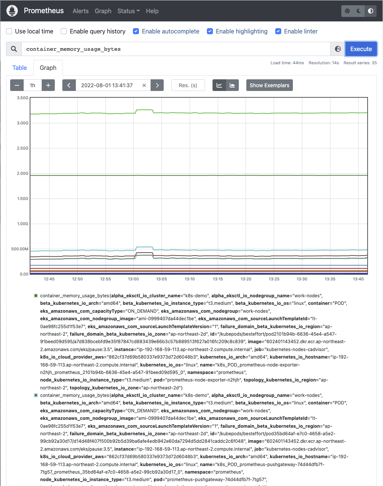Toggle node-exporter series green legend swatch
The width and height of the screenshot is (383, 486).
[36, 296]
